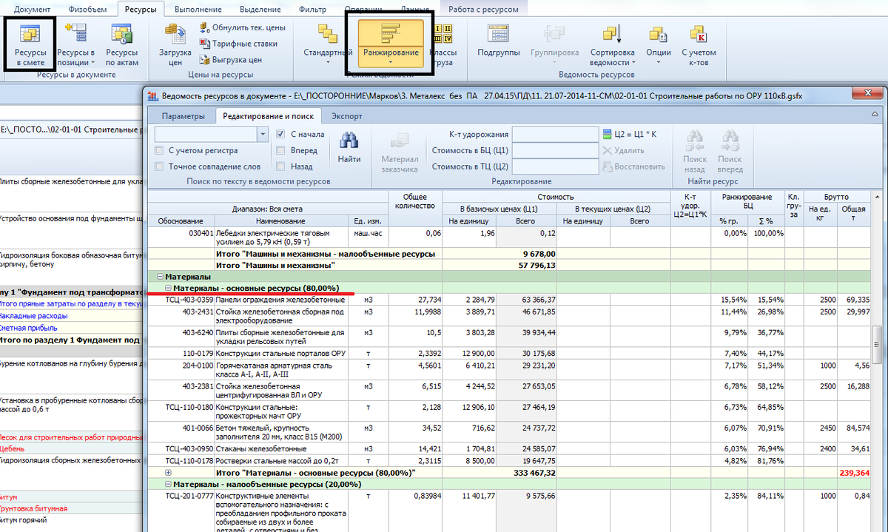Viewport: 888px width, 532px height.
Task: Select Стаканы железобетонные row
Action: (511, 448)
